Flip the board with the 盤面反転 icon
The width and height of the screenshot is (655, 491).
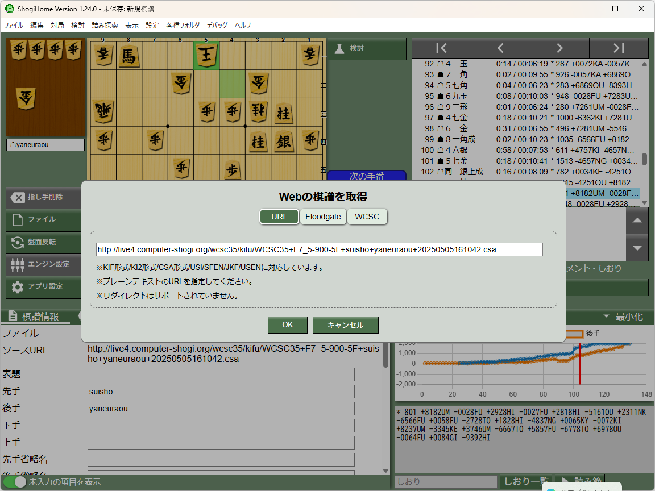pos(17,243)
